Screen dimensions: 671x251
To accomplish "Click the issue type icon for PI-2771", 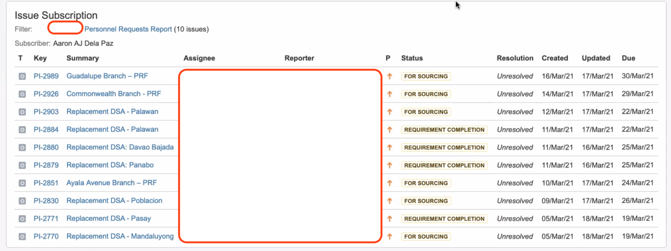I will coord(22,219).
